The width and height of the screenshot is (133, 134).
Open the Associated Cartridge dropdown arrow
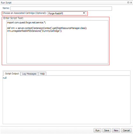(x=84, y=13)
